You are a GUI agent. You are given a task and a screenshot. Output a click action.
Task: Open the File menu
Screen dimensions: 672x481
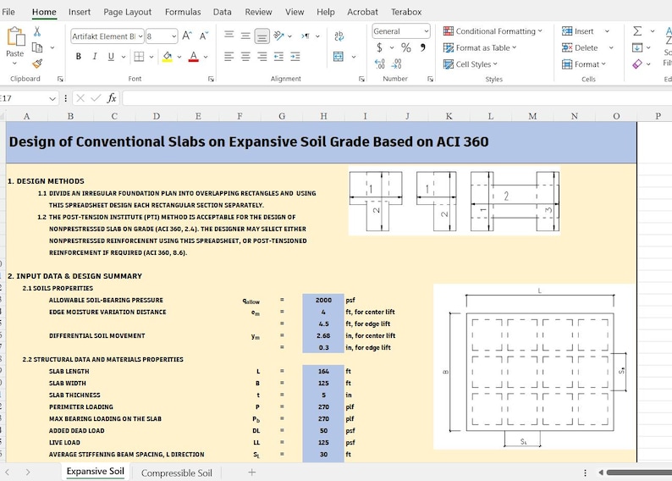point(8,12)
